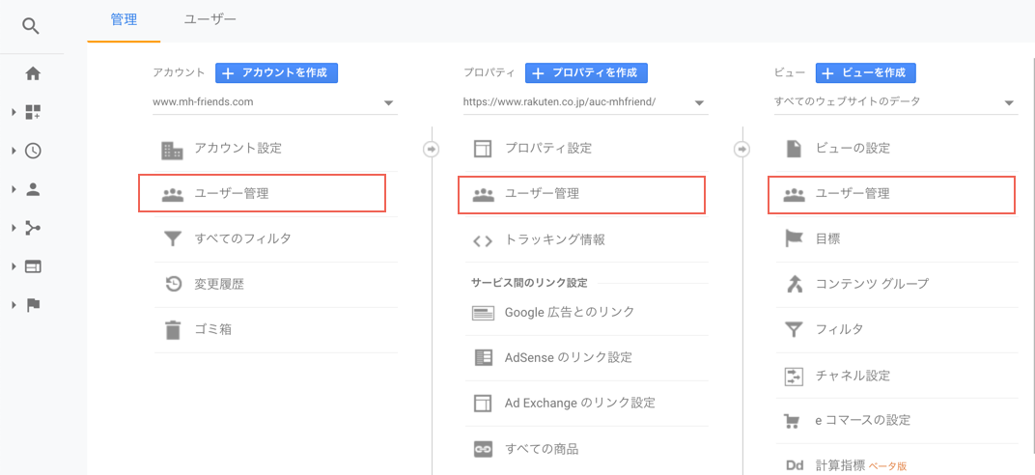This screenshot has width=1035, height=475.
Task: Open the behavior window icon in sidebar
Action: click(x=33, y=266)
